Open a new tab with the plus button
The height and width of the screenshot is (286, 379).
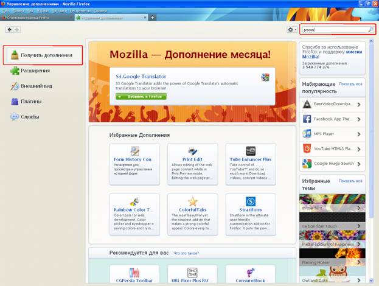click(152, 18)
